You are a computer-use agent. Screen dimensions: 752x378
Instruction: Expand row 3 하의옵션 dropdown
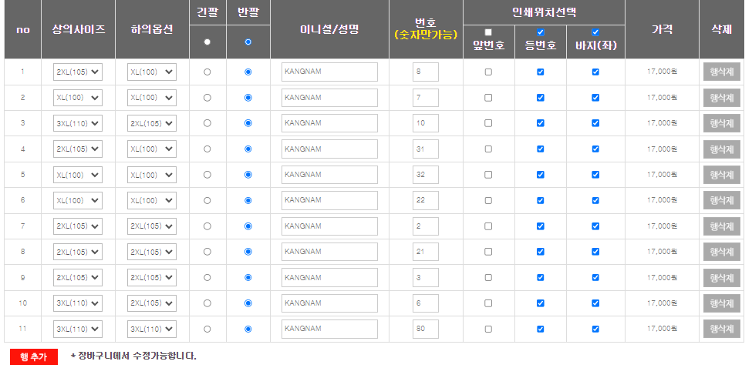pyautogui.click(x=152, y=123)
